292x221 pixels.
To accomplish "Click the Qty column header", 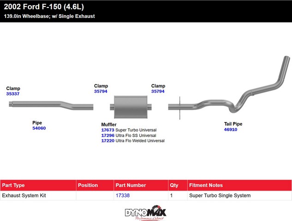I will (x=174, y=185).
